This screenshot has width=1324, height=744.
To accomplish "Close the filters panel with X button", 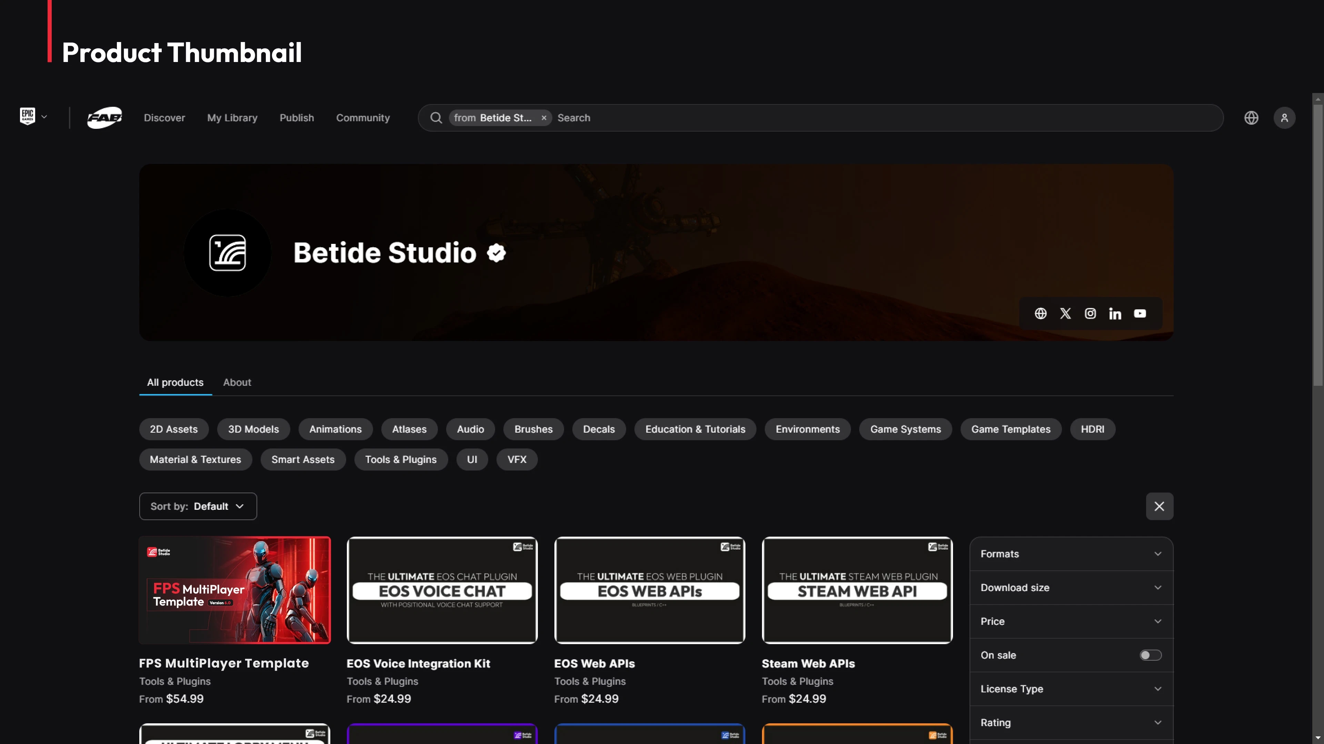I will (1159, 506).
